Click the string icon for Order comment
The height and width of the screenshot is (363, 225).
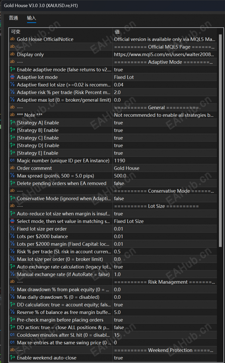pyautogui.click(x=12, y=168)
